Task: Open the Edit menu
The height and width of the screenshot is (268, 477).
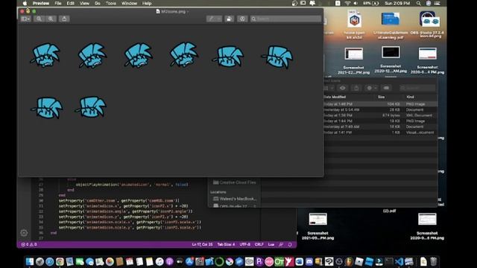Action: 70,3
